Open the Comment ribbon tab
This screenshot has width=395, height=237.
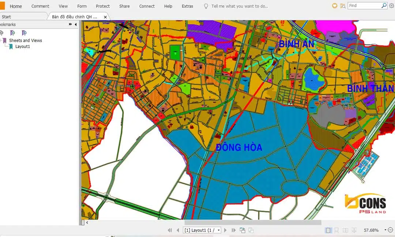[x=40, y=6]
